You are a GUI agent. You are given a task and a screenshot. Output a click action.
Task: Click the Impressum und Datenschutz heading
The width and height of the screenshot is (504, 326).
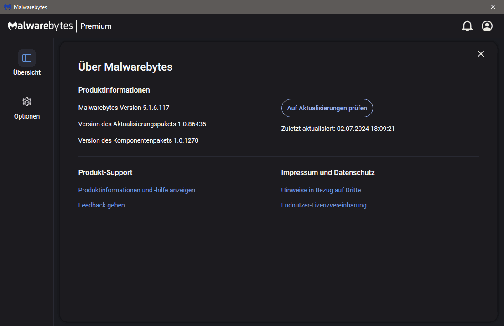point(328,172)
